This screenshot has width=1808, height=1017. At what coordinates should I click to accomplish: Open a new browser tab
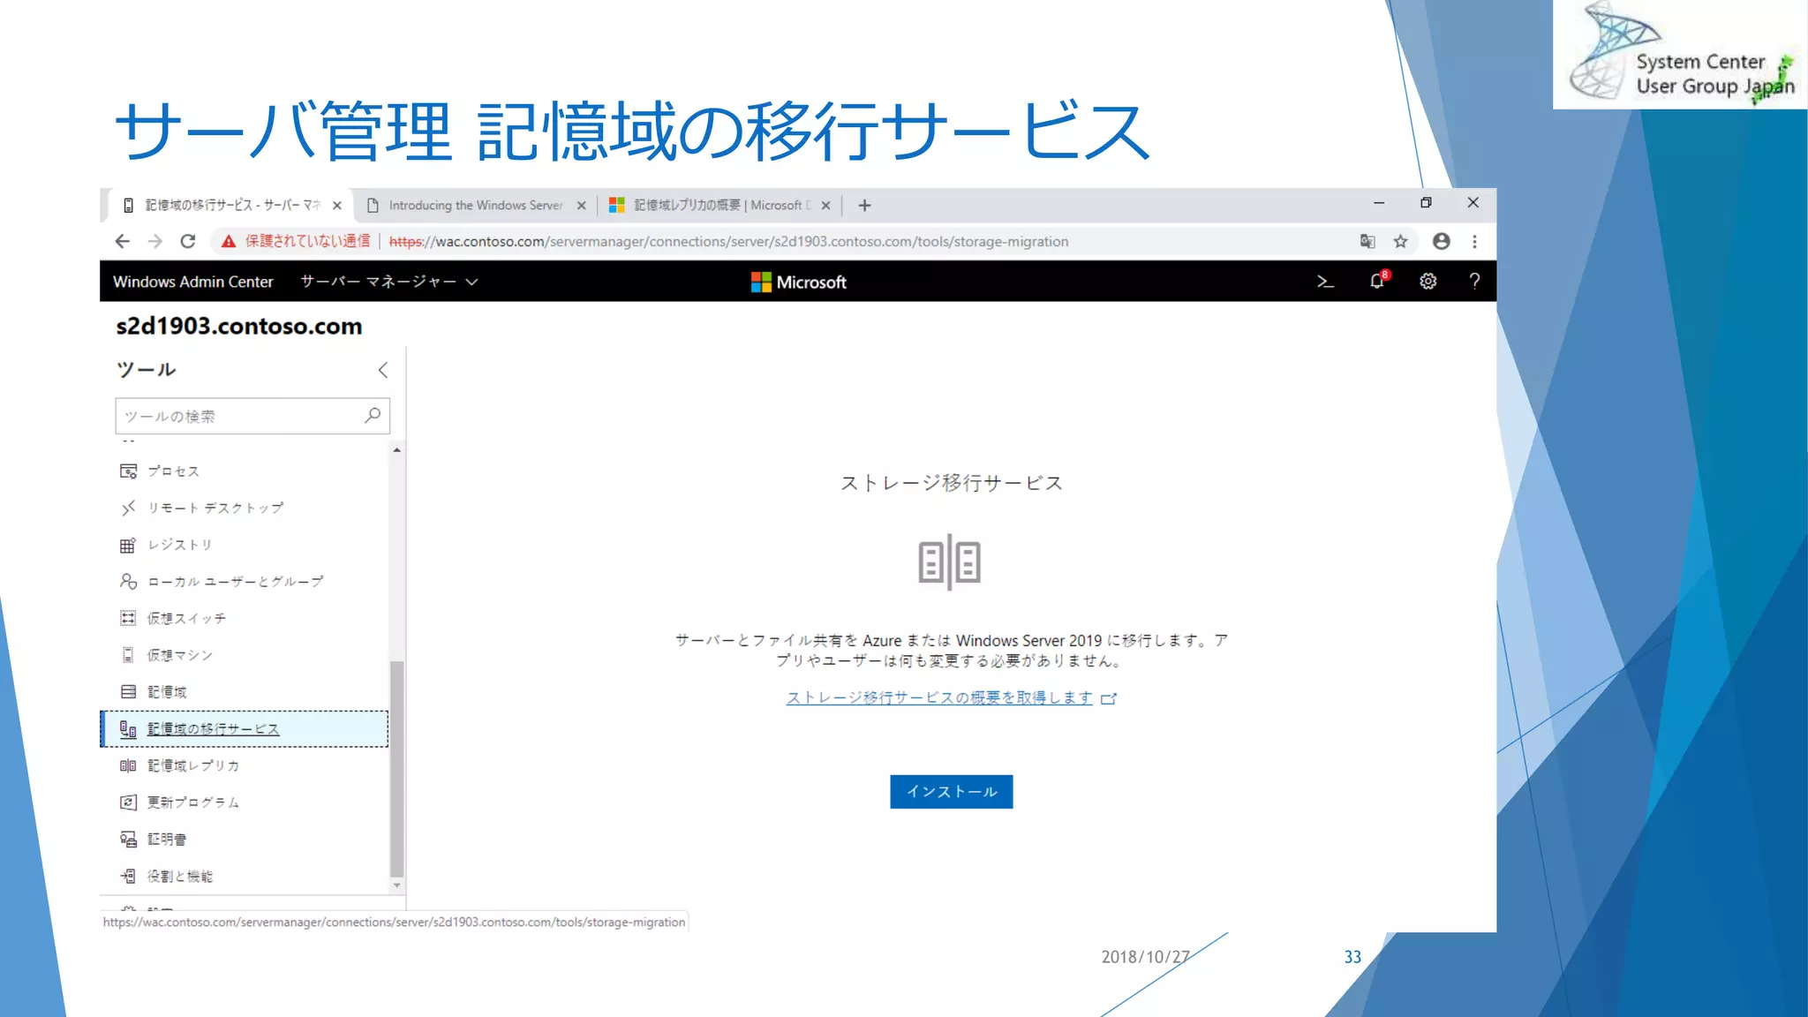click(x=865, y=206)
